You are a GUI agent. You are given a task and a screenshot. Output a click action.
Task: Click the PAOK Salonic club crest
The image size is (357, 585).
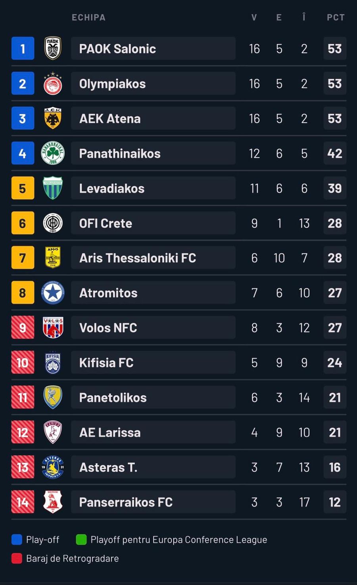pos(53,48)
